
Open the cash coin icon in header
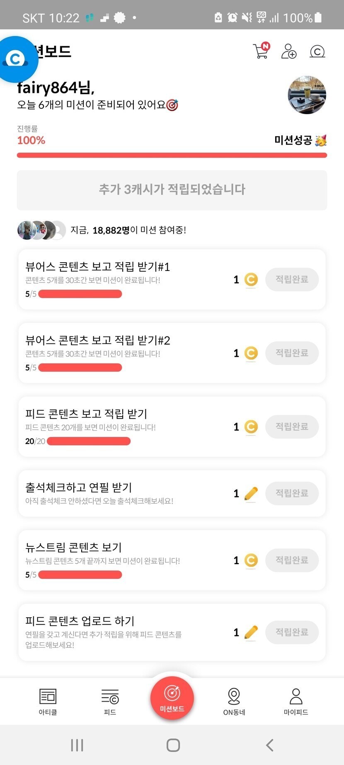pyautogui.click(x=317, y=51)
